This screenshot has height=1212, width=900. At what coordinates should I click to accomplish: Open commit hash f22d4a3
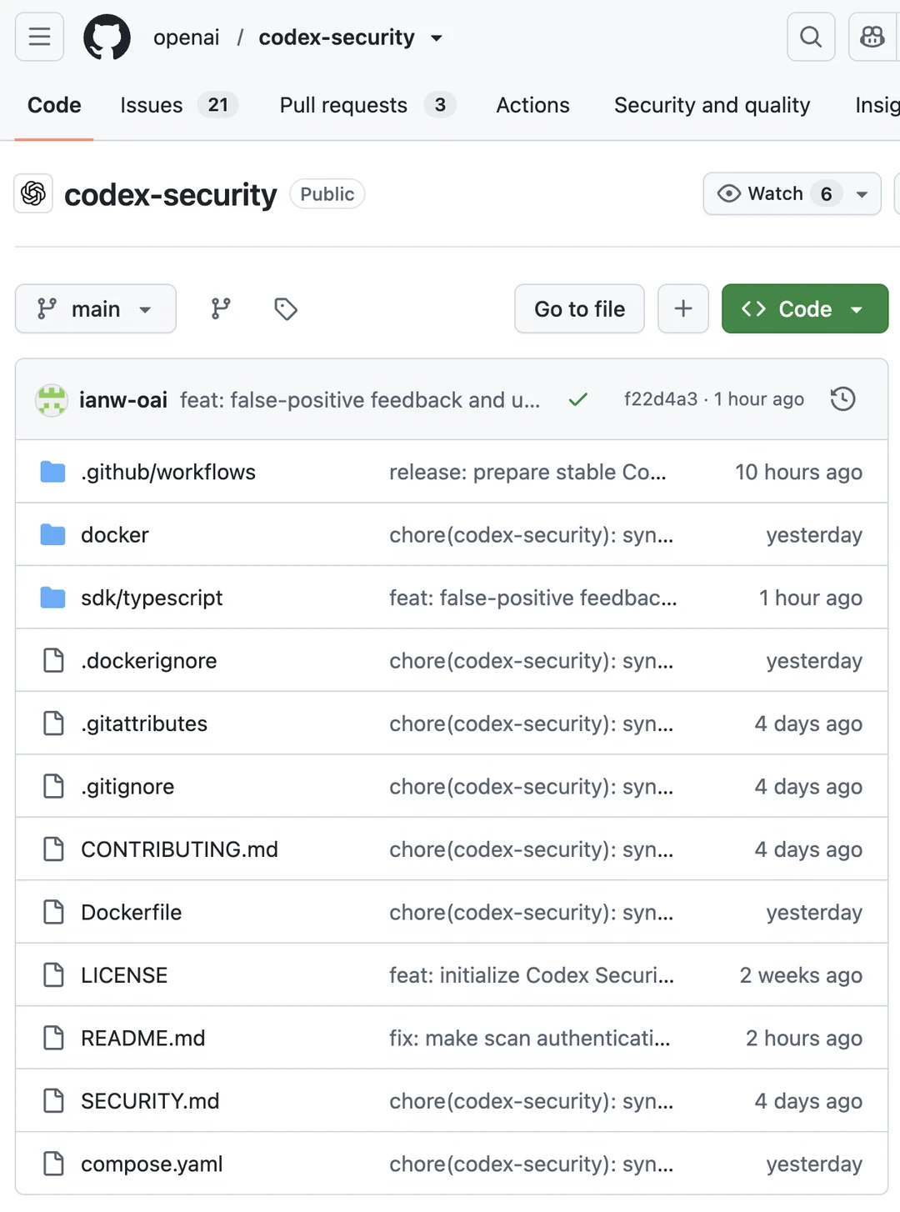tap(661, 399)
